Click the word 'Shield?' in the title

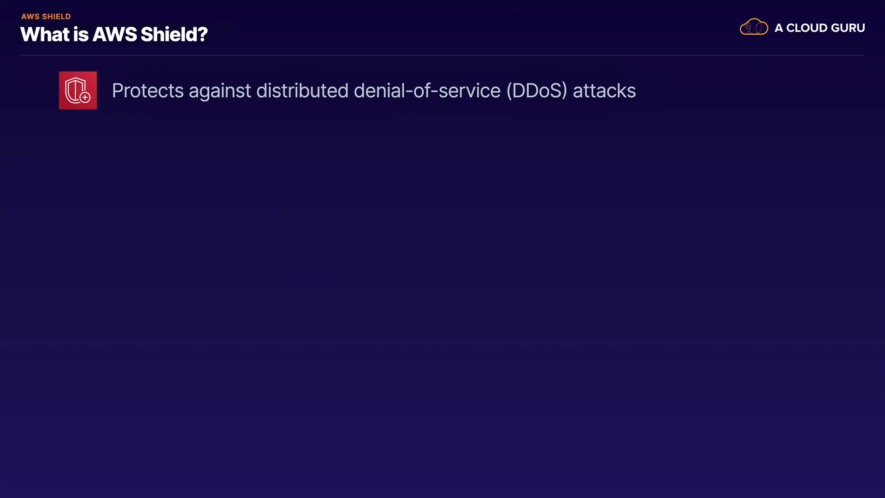coord(174,35)
